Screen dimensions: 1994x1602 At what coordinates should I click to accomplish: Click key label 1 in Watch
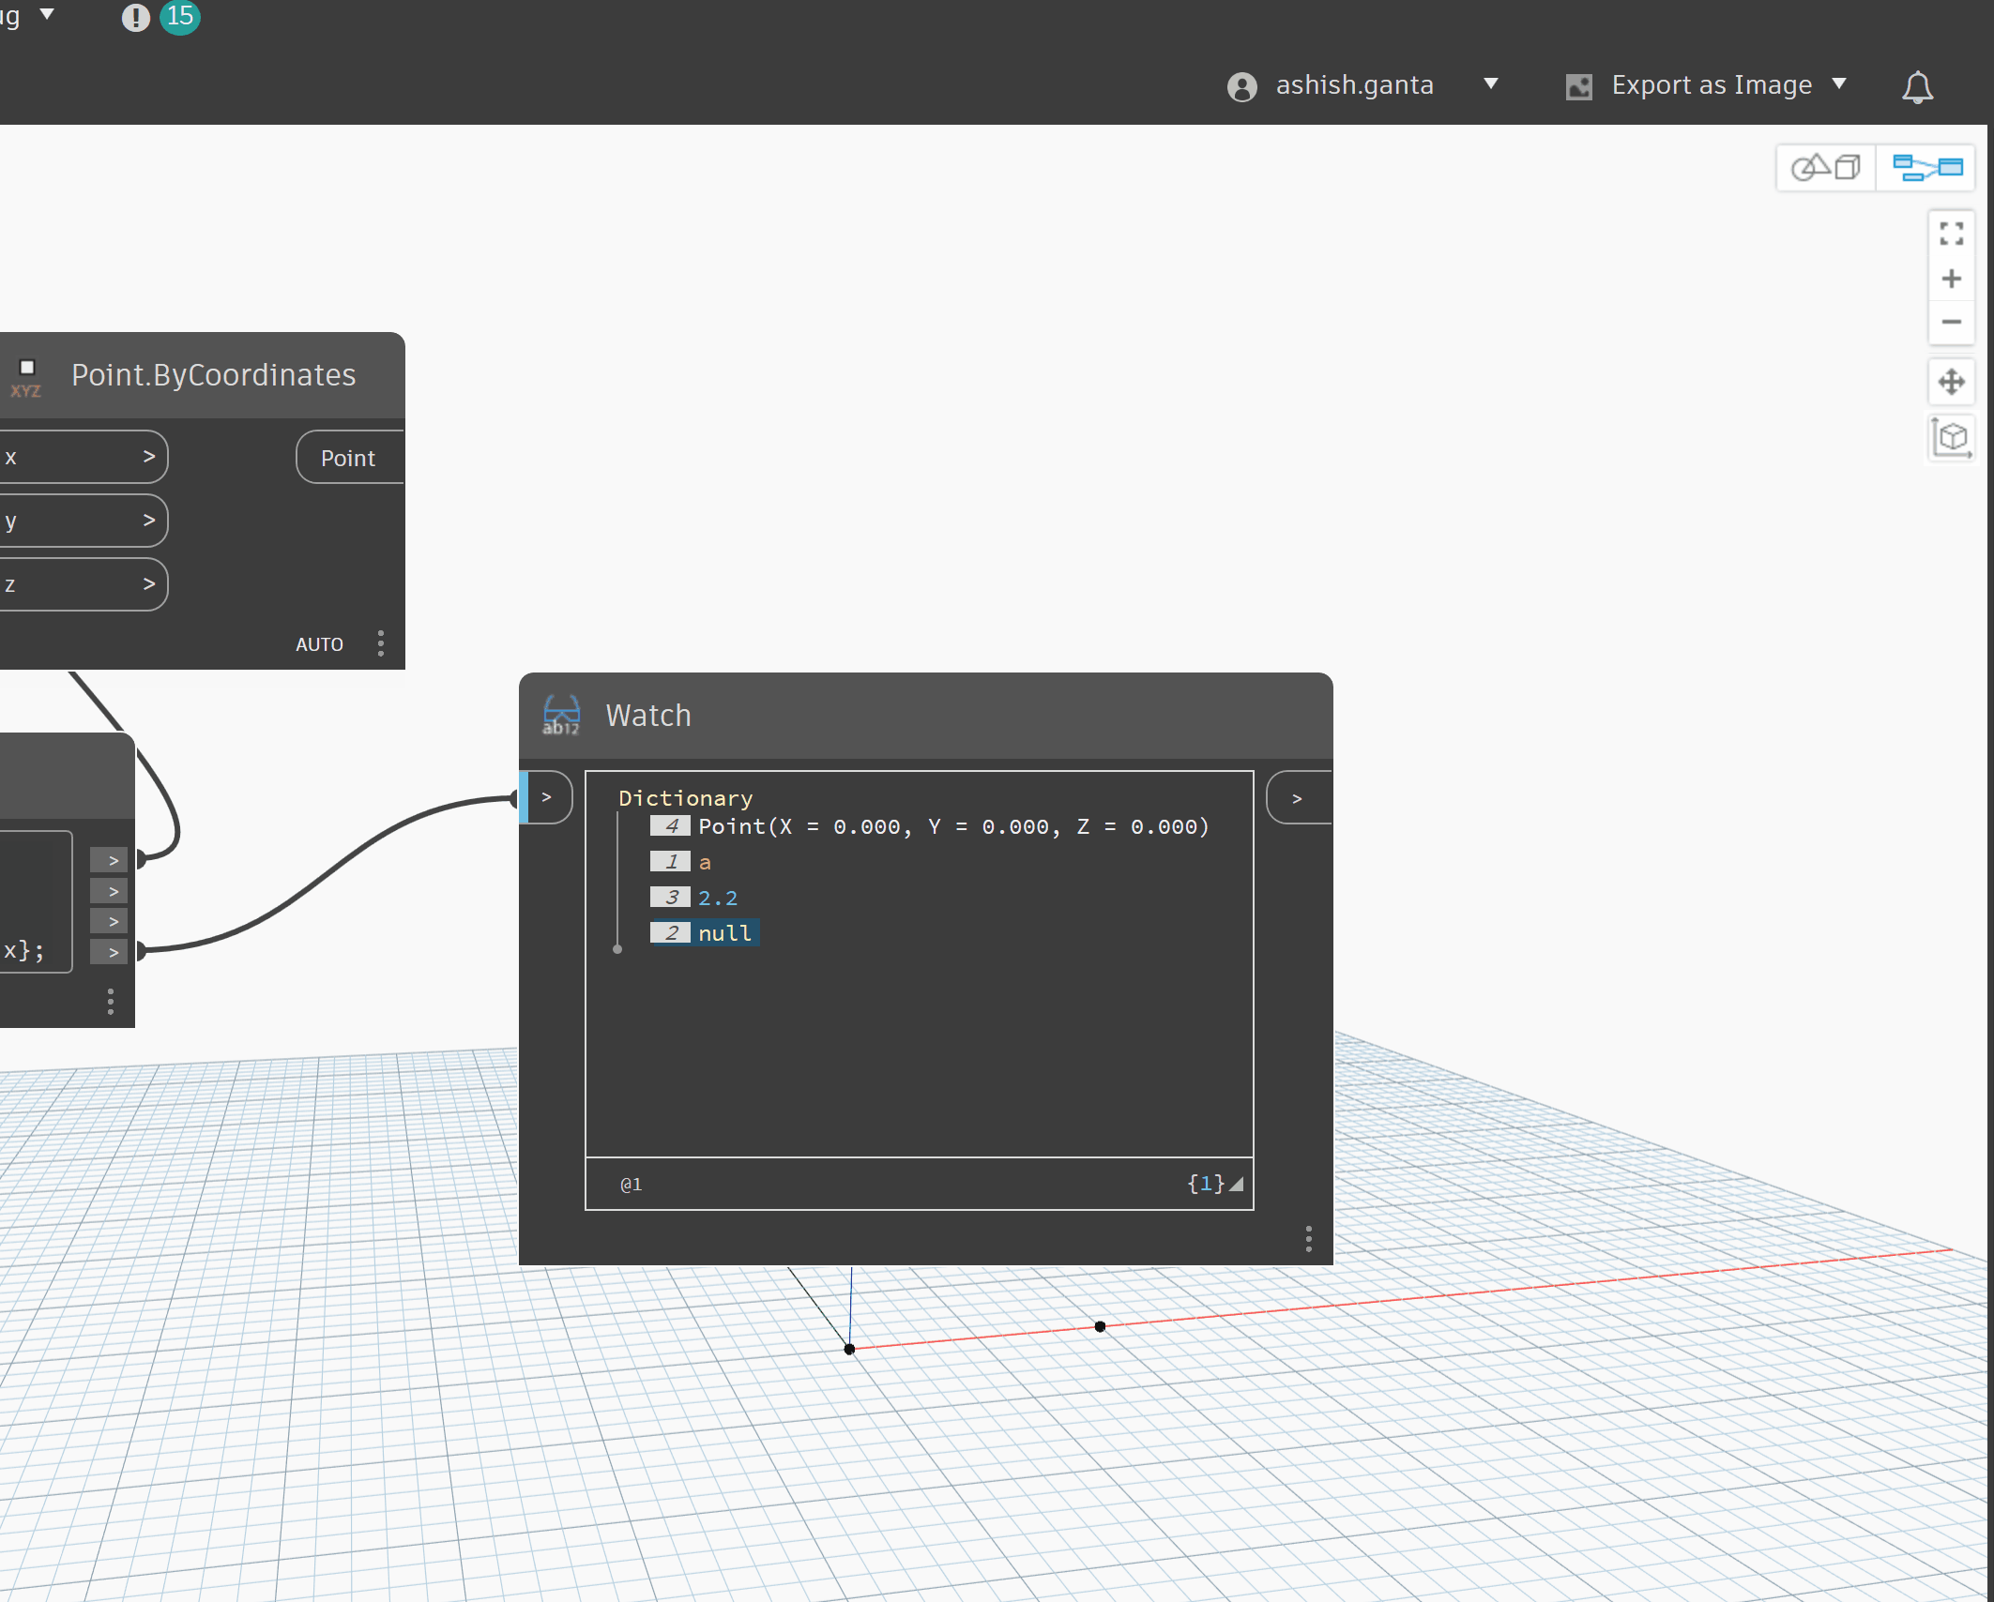tap(671, 862)
